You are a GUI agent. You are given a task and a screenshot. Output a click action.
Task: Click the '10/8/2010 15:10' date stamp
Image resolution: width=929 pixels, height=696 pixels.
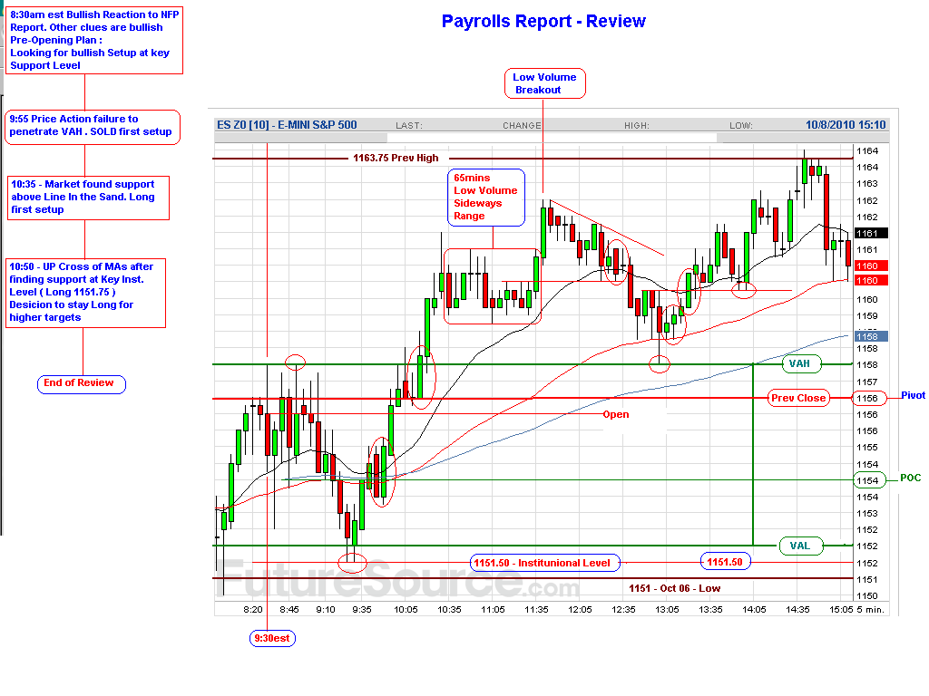846,125
